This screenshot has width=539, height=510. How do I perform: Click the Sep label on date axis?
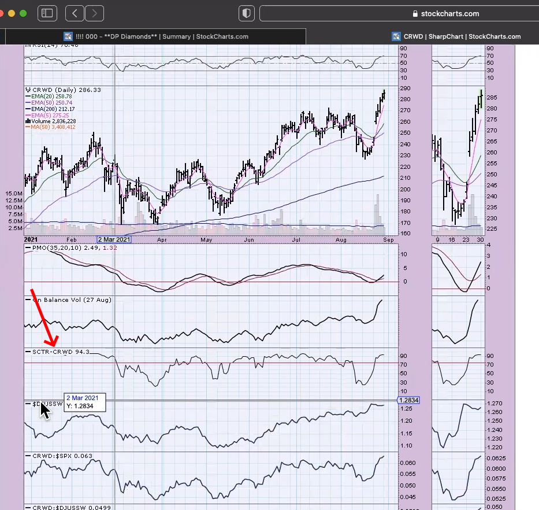point(388,240)
